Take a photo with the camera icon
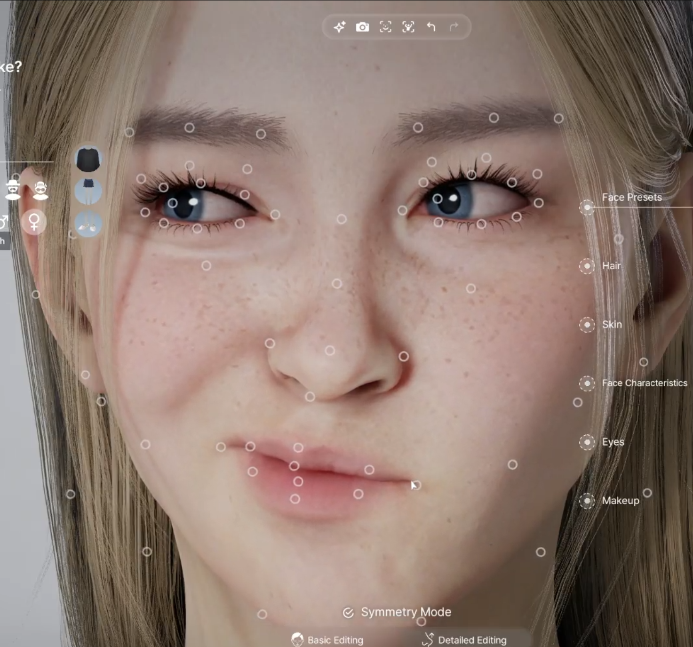The image size is (693, 647). pyautogui.click(x=362, y=27)
